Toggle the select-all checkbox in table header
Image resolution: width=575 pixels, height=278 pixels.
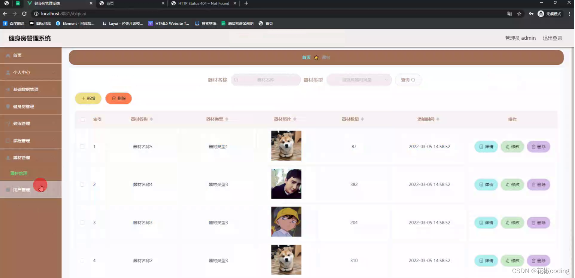tap(83, 119)
